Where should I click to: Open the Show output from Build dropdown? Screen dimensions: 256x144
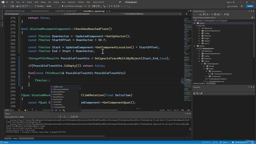[39, 117]
